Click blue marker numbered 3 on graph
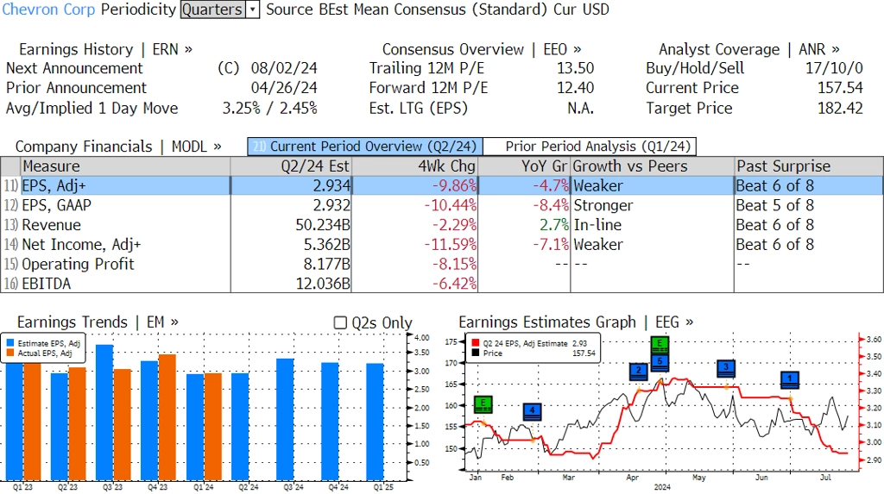884x494 pixels. point(726,368)
